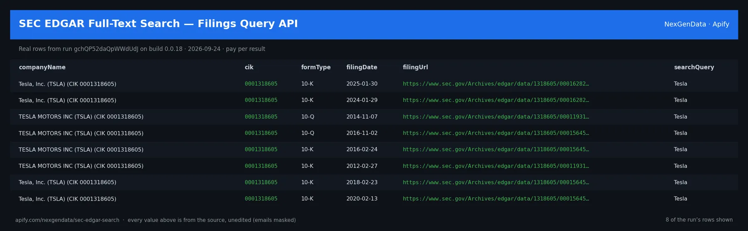Click the searchQuery column header
The width and height of the screenshot is (748, 231).
[694, 67]
